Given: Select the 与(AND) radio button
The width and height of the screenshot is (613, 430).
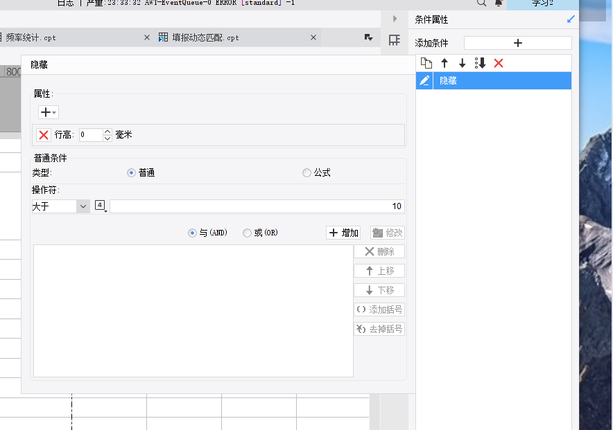Looking at the screenshot, I should (x=192, y=233).
